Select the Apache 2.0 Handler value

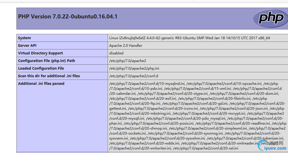(x=126, y=45)
